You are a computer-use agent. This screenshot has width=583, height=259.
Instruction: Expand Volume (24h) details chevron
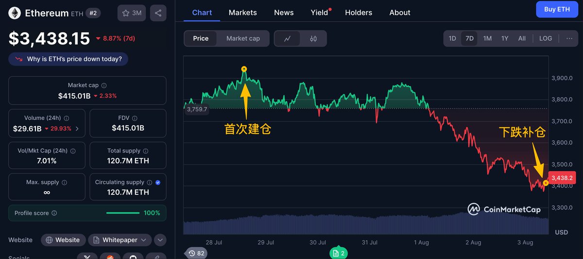coord(77,129)
